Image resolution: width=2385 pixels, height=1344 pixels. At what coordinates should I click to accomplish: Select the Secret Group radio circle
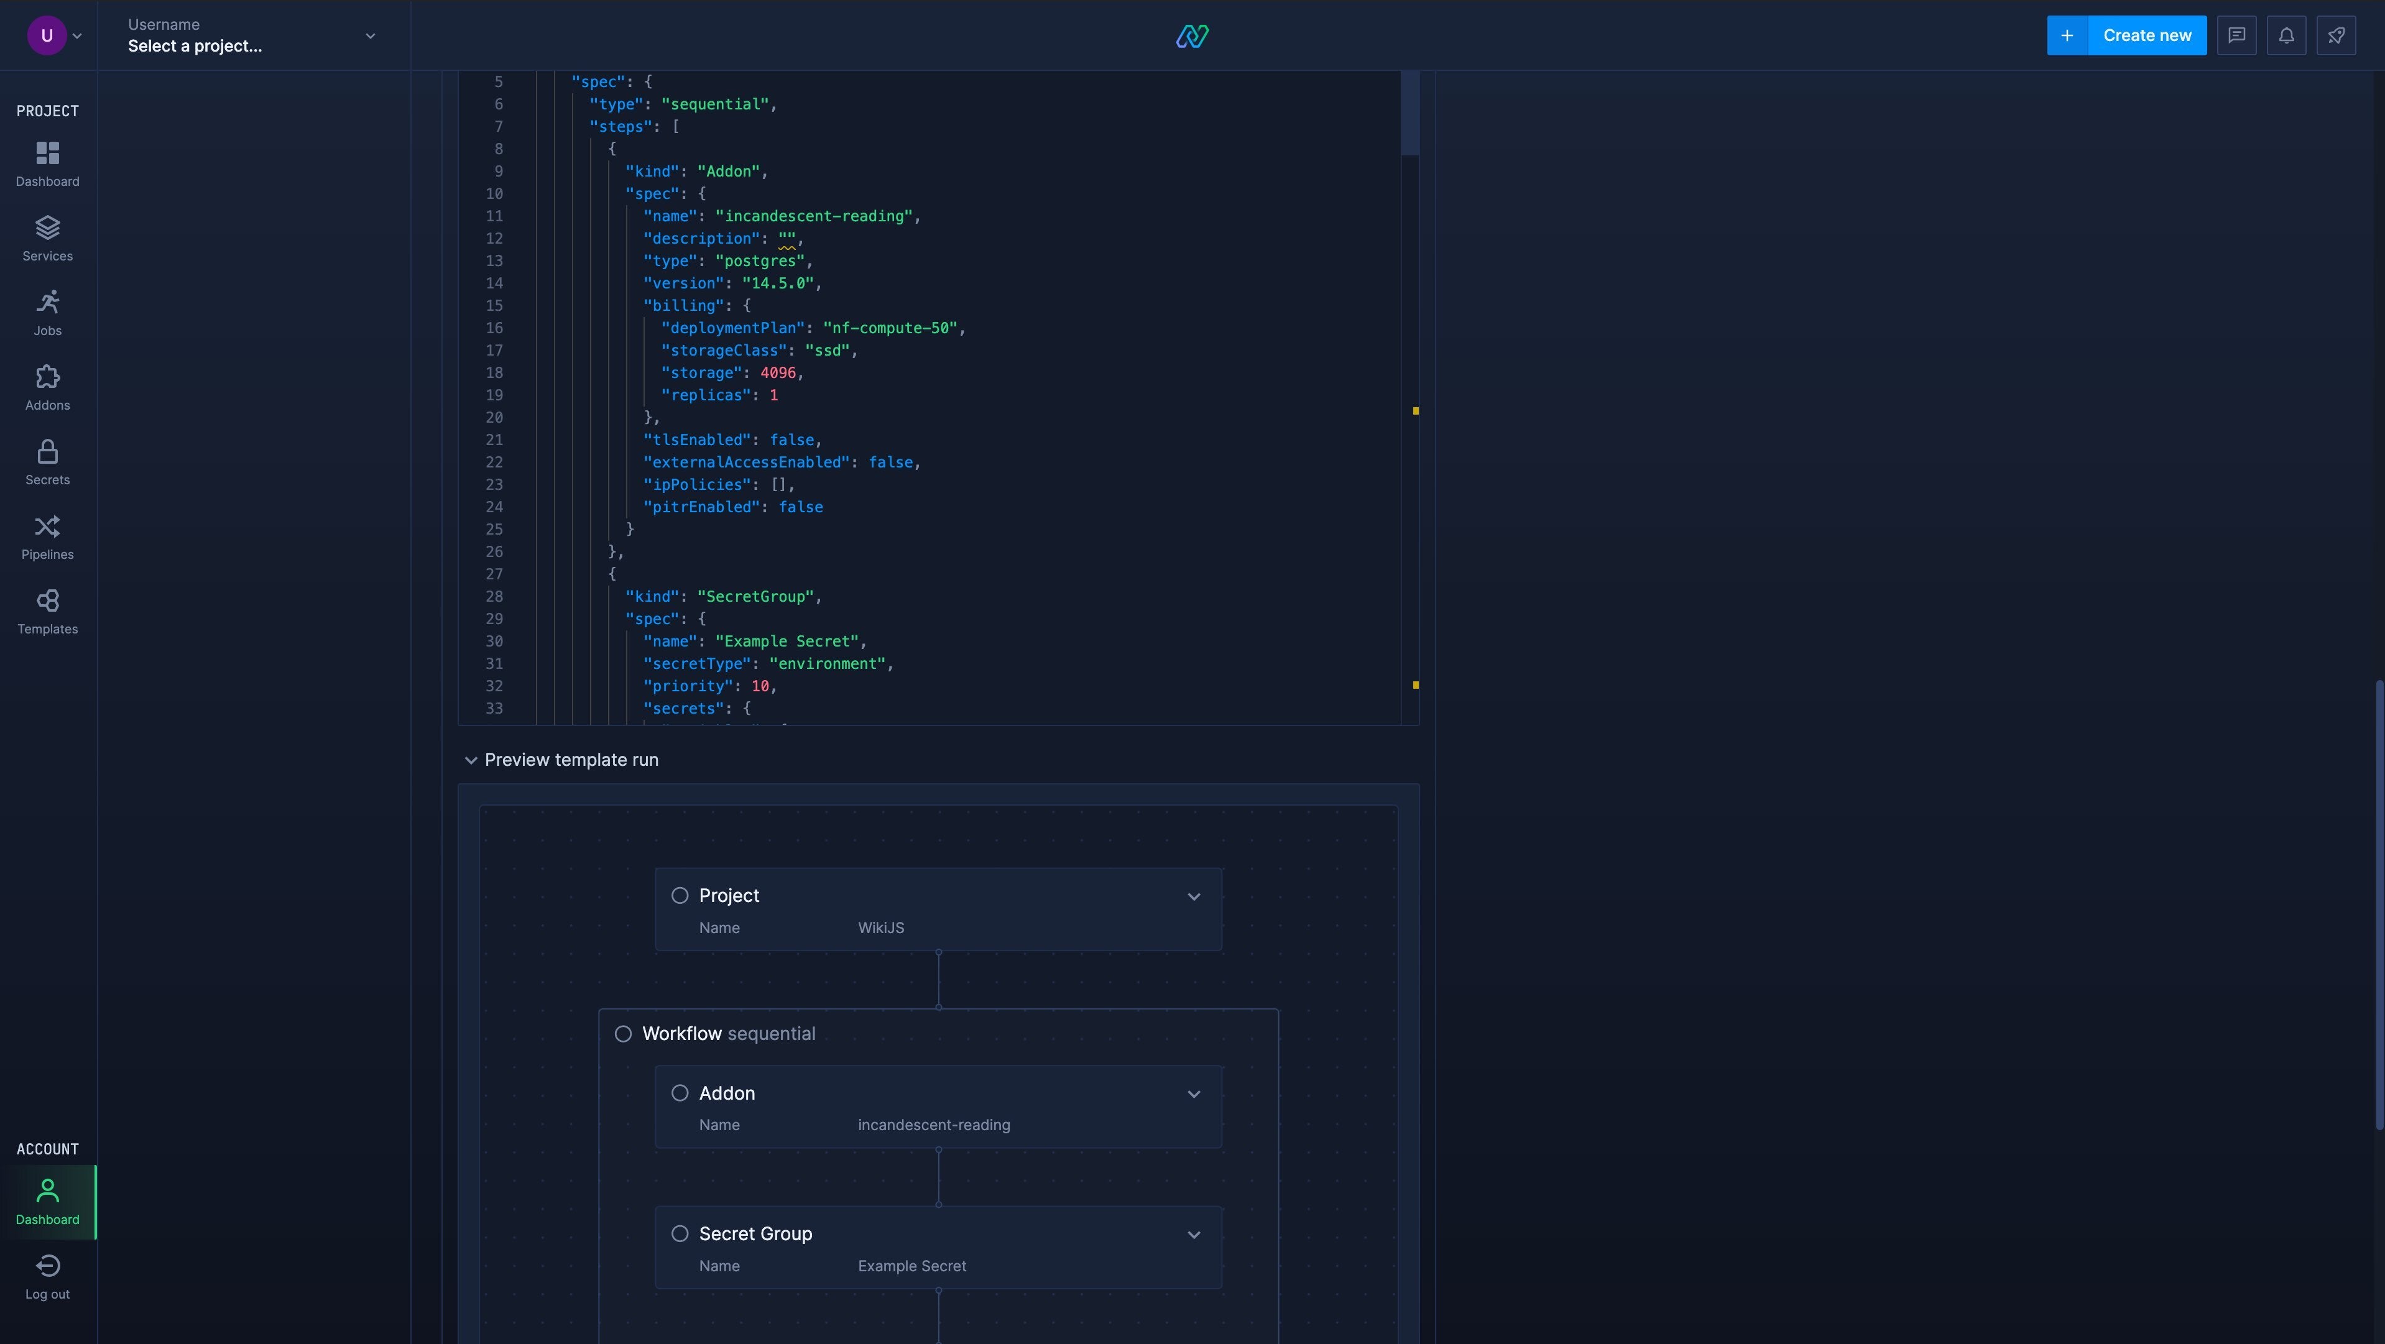(680, 1234)
